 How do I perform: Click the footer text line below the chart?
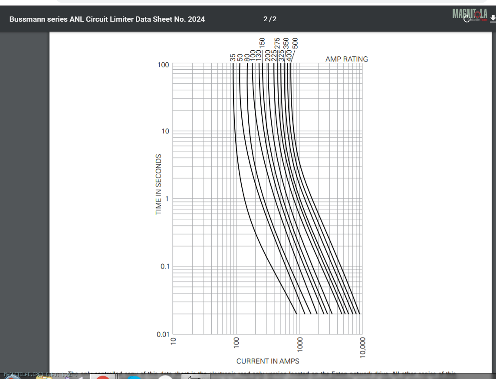coord(260,373)
